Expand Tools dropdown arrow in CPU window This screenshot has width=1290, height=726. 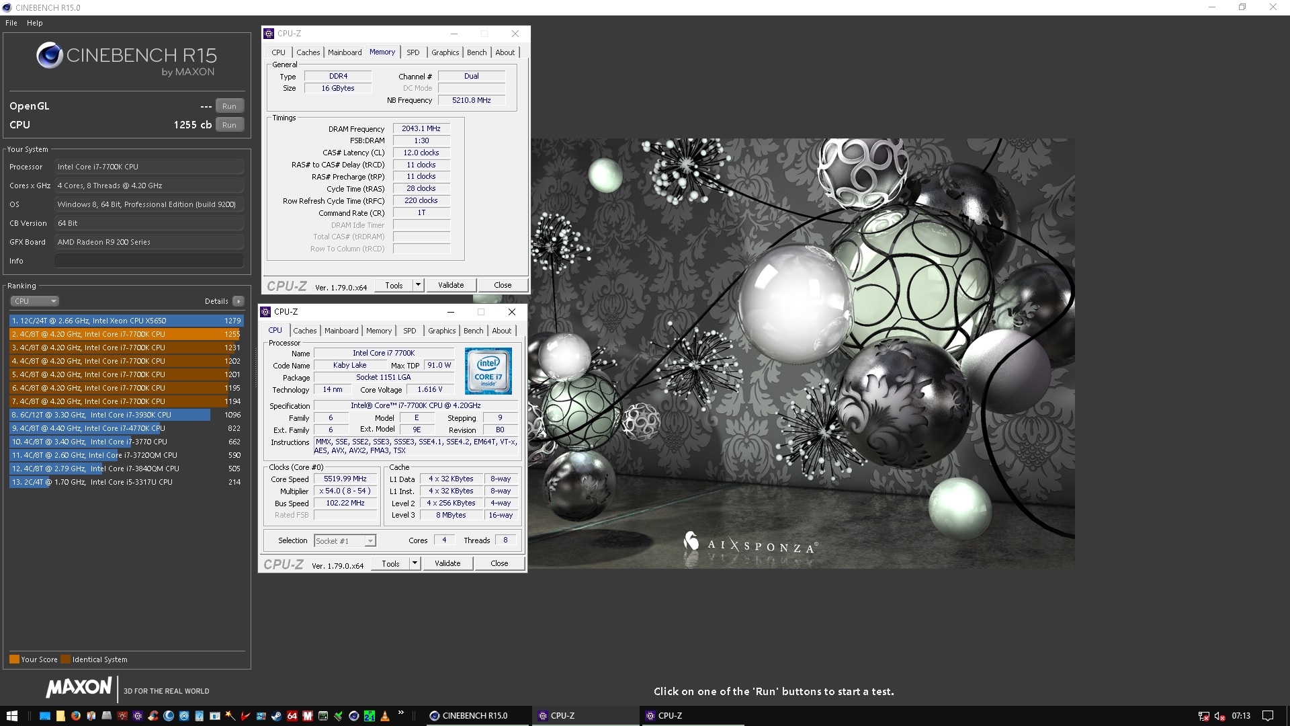click(415, 563)
